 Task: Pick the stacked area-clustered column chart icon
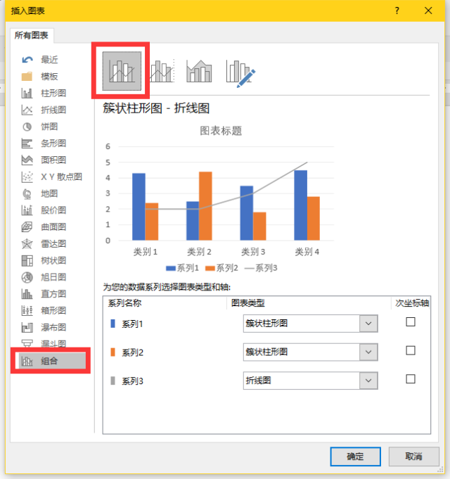199,71
